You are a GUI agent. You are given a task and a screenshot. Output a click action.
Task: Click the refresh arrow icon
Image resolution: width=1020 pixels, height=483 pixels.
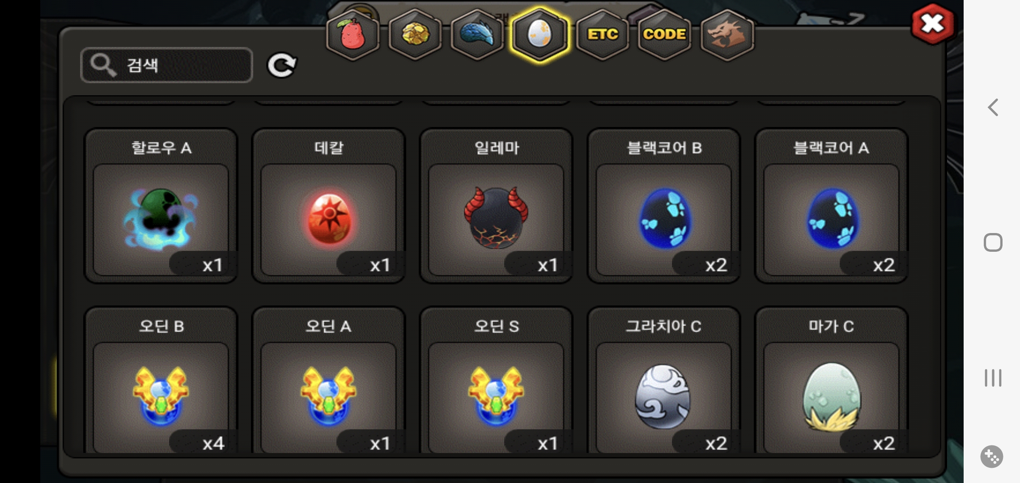point(282,65)
